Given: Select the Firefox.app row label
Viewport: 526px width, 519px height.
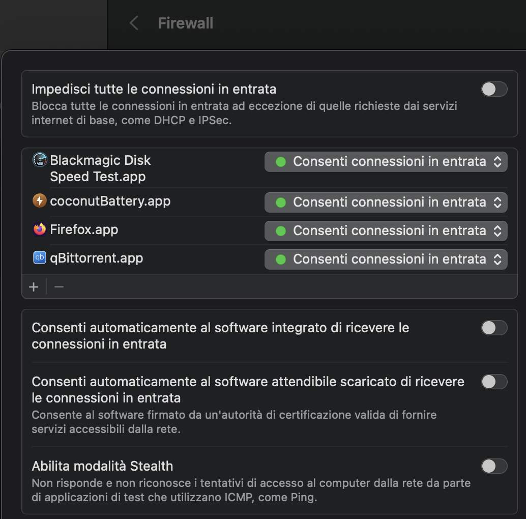Looking at the screenshot, I should click(x=84, y=229).
